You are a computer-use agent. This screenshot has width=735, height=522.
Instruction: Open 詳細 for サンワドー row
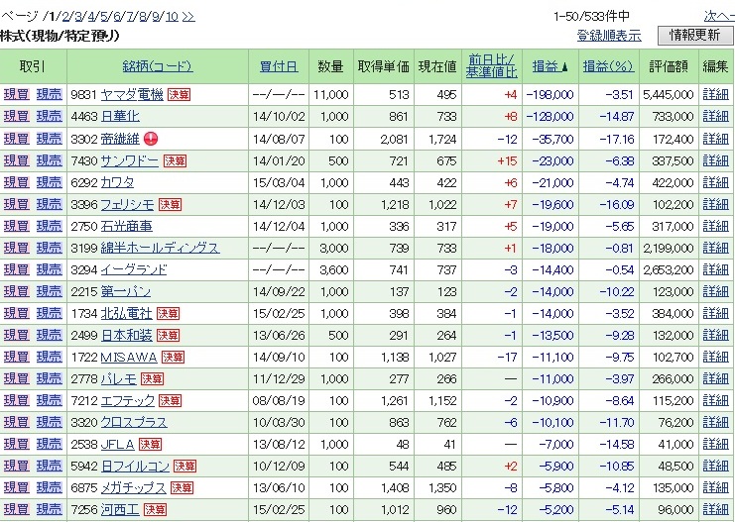716,161
